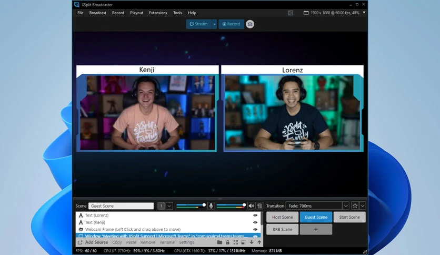The image size is (440, 255).
Task: Open the Playout menu
Action: [x=136, y=13]
